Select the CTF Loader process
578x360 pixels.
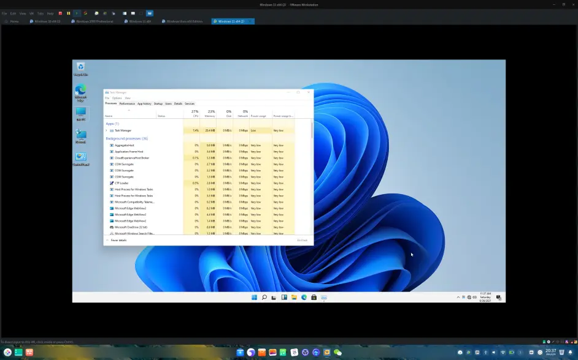click(x=199, y=183)
